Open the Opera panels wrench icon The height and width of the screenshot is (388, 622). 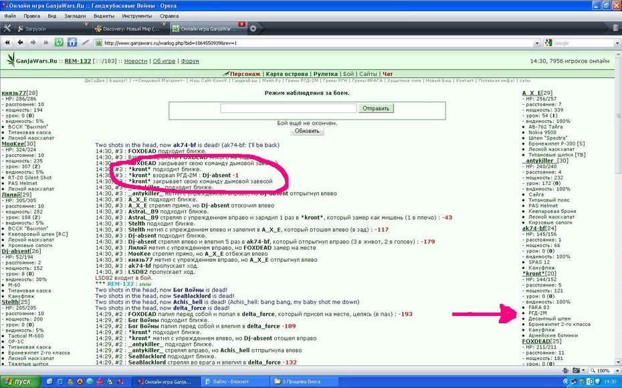coord(7,29)
